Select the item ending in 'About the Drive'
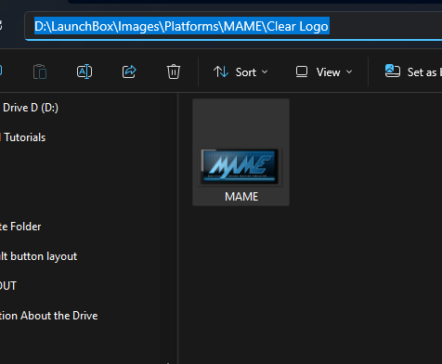The width and height of the screenshot is (442, 364). 49,316
